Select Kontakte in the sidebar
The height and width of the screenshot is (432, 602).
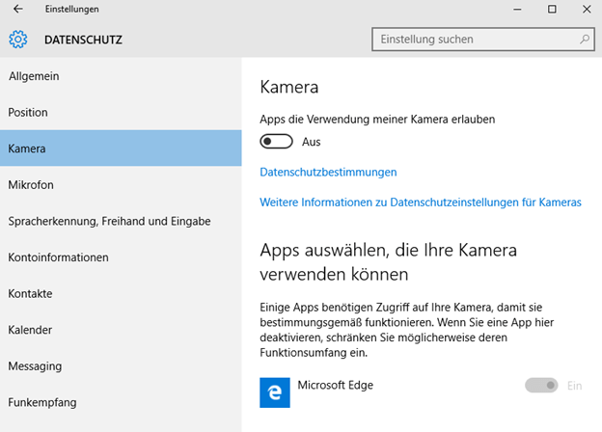point(121,293)
